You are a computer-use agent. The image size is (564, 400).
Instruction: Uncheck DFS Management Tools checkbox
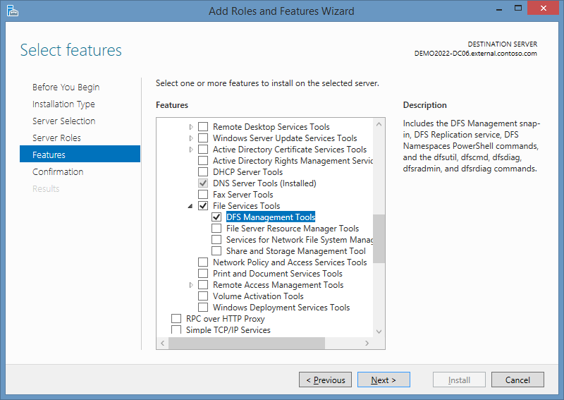216,217
